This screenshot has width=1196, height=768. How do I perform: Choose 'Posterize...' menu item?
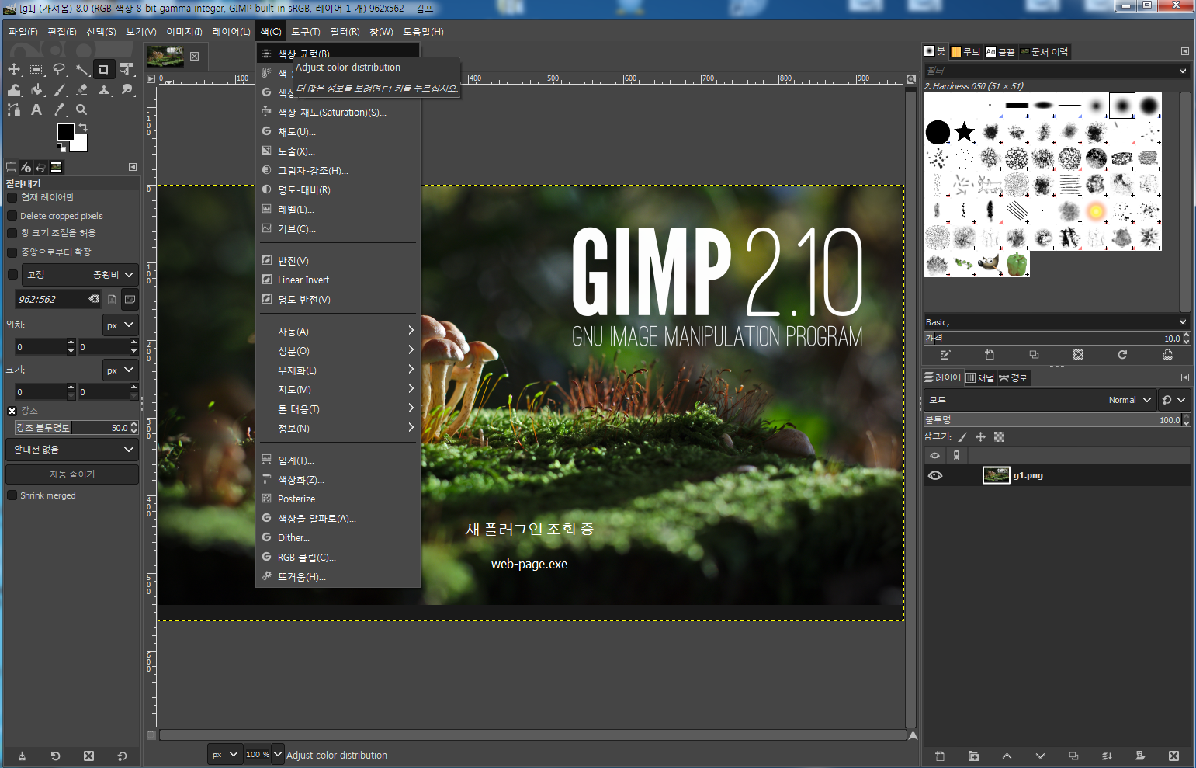pyautogui.click(x=338, y=499)
